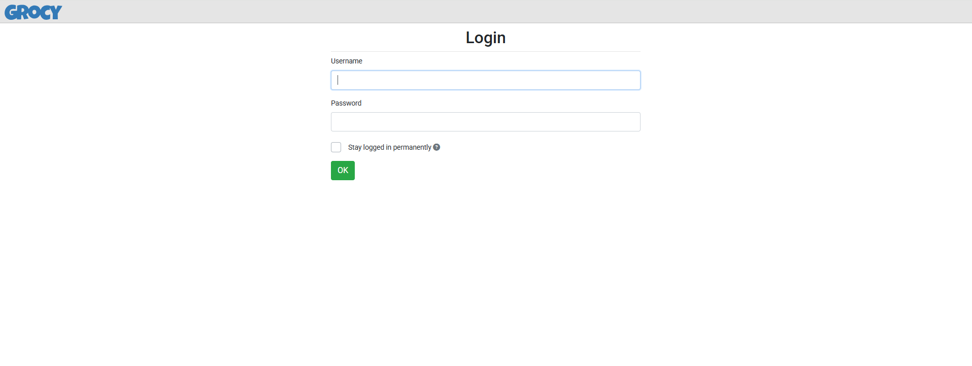Image resolution: width=972 pixels, height=366 pixels.
Task: Place the cursor in the field under Username
Action: click(486, 80)
